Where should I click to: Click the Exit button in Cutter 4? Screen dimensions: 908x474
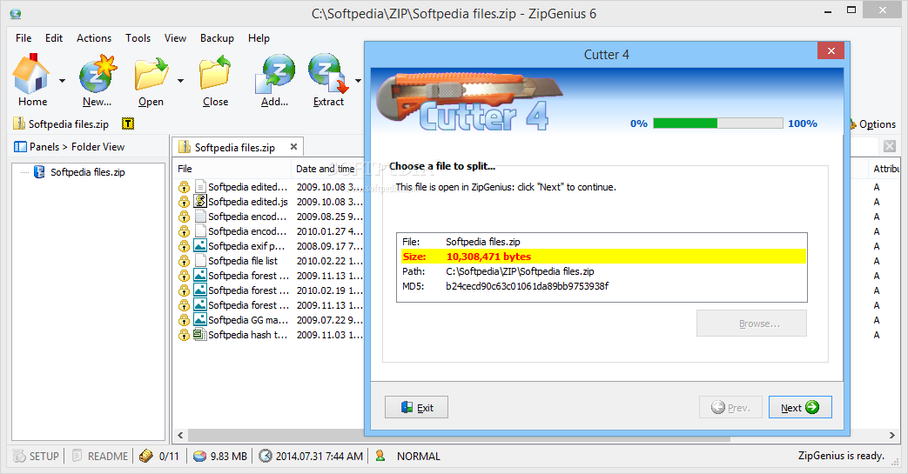[x=416, y=407]
